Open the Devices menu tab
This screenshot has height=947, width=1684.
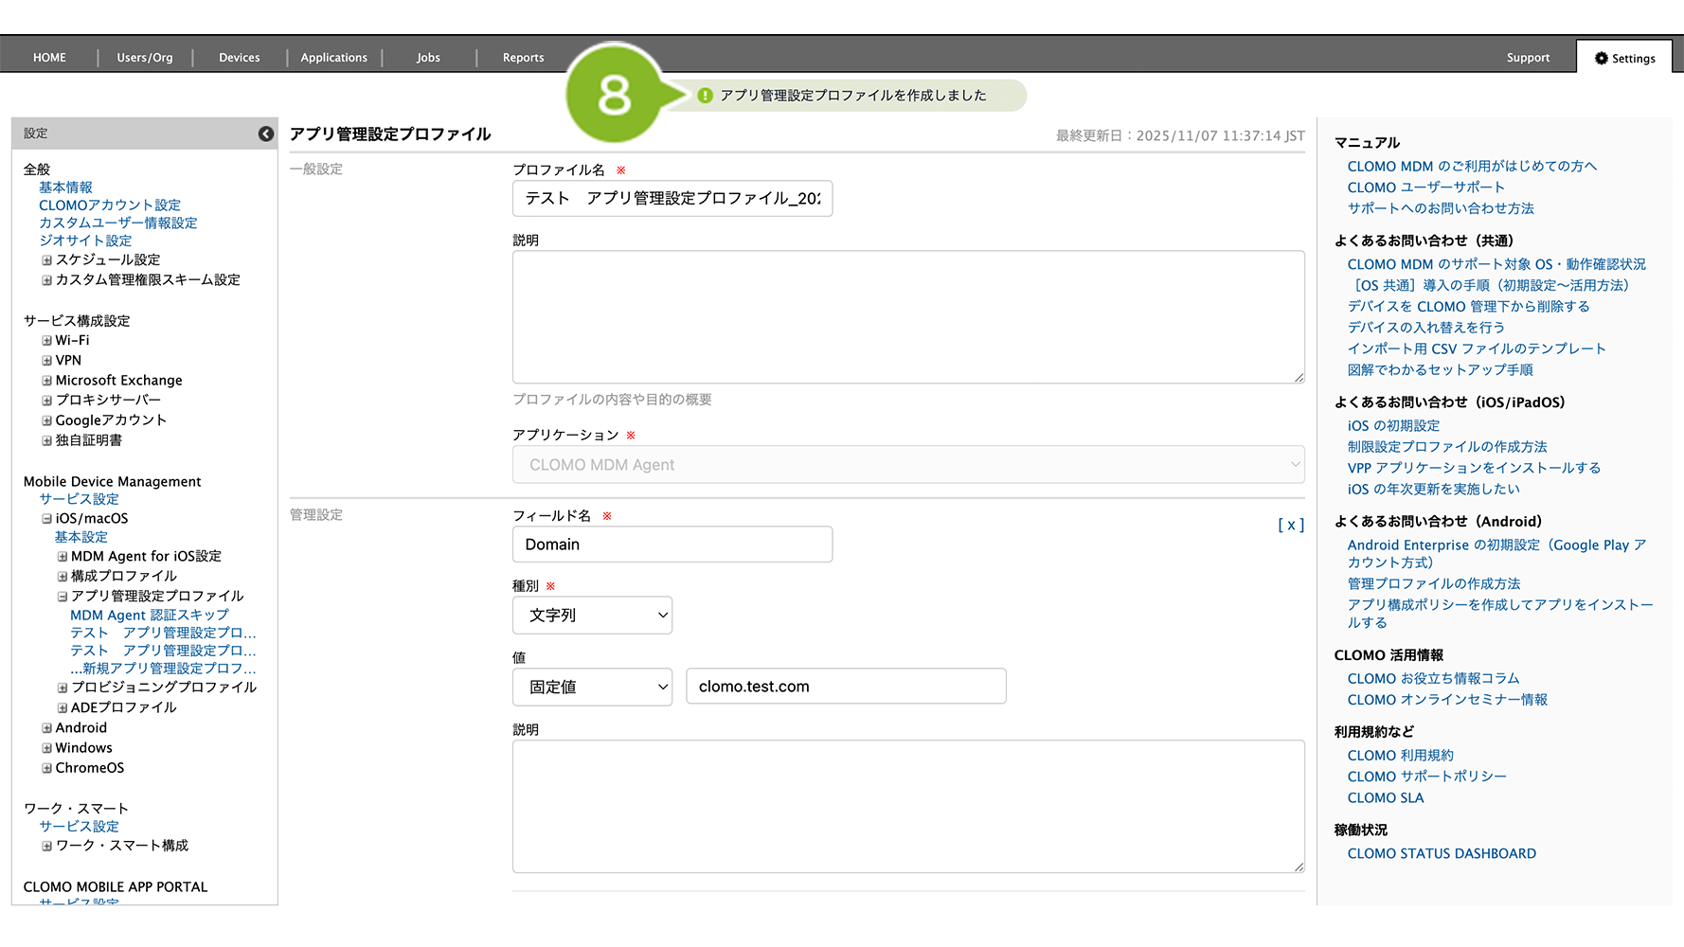pos(239,58)
